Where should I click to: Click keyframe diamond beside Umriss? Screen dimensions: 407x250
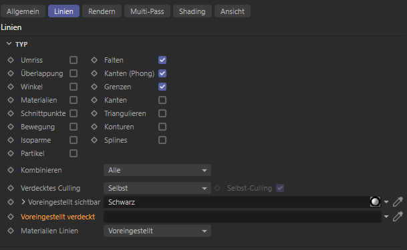pos(11,60)
